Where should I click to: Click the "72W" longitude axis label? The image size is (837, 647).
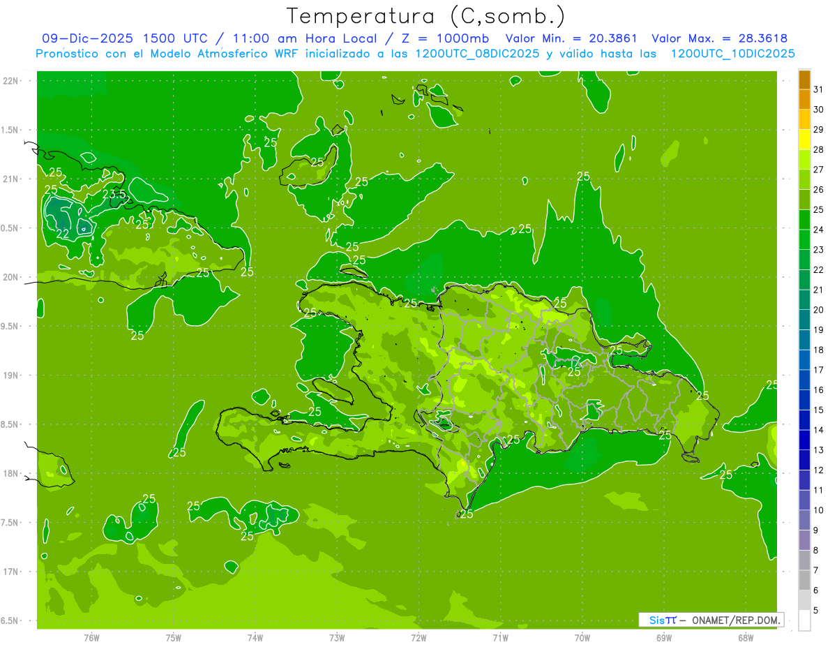[x=418, y=638]
